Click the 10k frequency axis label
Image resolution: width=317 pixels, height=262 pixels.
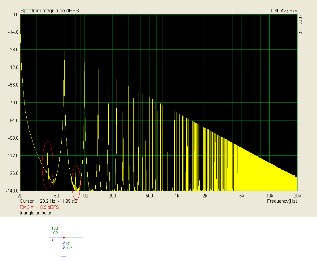tap(270, 196)
